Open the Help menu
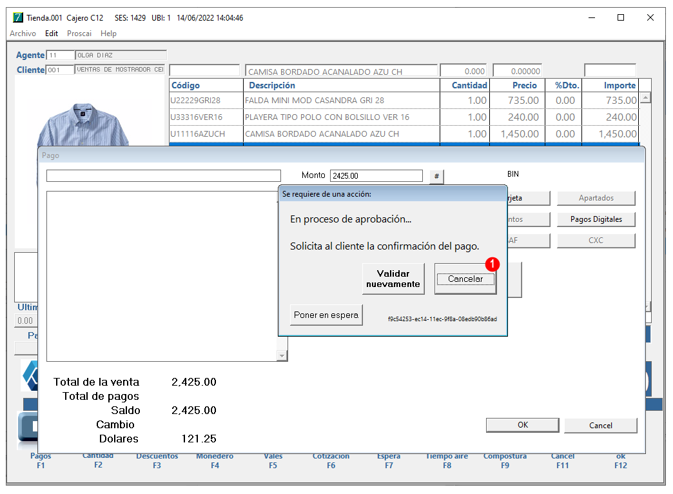This screenshot has height=494, width=673. tap(108, 34)
